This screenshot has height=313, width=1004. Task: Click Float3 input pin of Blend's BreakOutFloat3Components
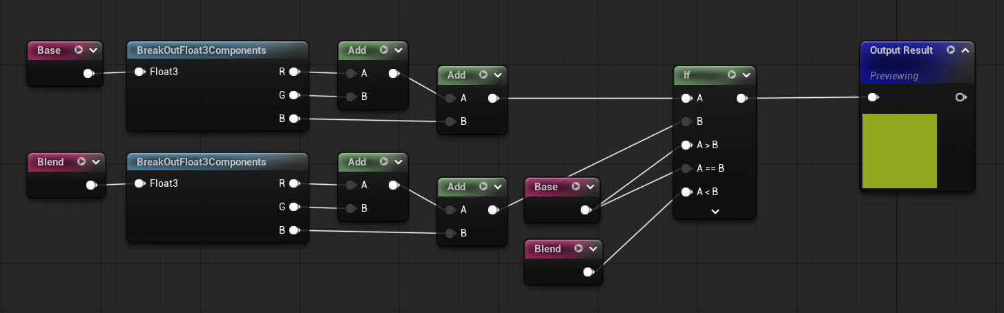[139, 183]
